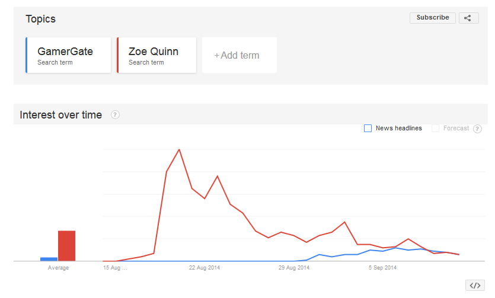Click the Topics heading
Screen dimensions: 495x298
[41, 19]
